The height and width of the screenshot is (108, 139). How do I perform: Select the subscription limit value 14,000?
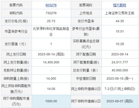click(x=51, y=79)
